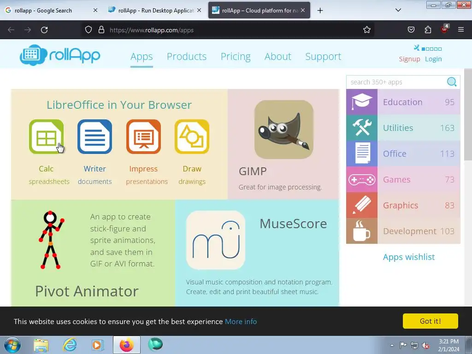The height and width of the screenshot is (354, 472).
Task: Open Windows Media Player taskbar icon
Action: (x=98, y=345)
